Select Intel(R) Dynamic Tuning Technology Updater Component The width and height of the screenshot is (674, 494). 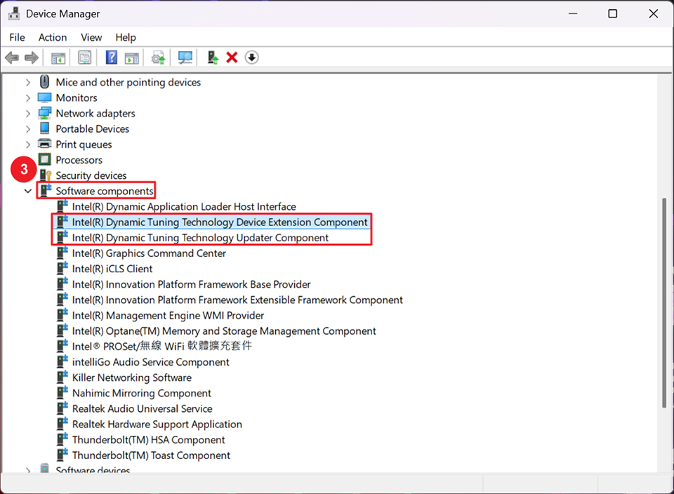pos(200,238)
